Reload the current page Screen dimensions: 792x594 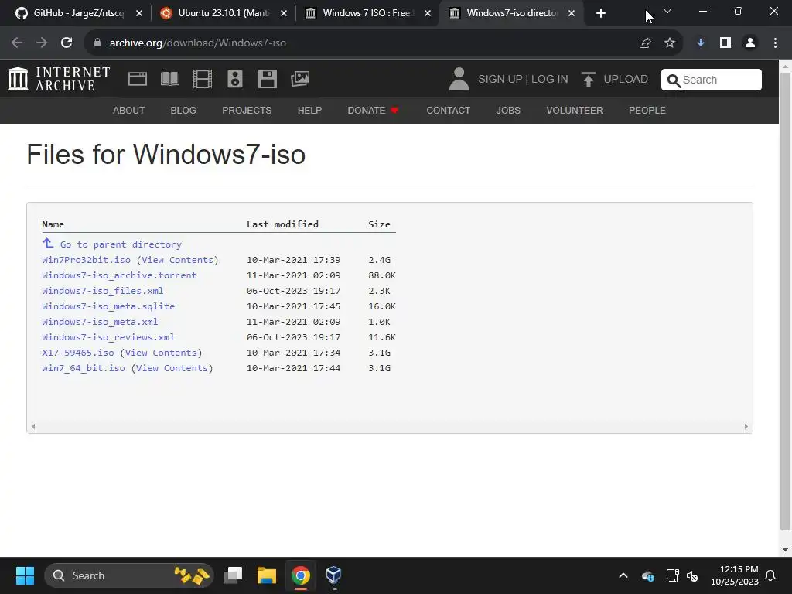(67, 43)
